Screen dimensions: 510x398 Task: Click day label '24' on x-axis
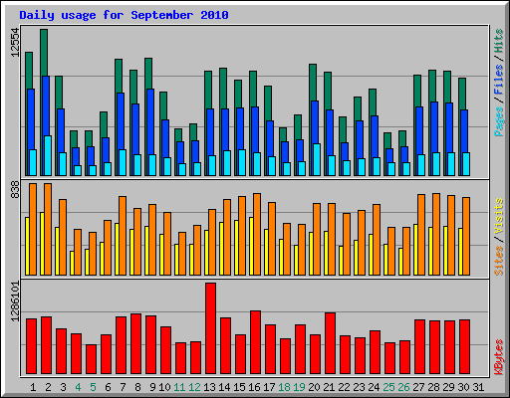click(x=374, y=387)
